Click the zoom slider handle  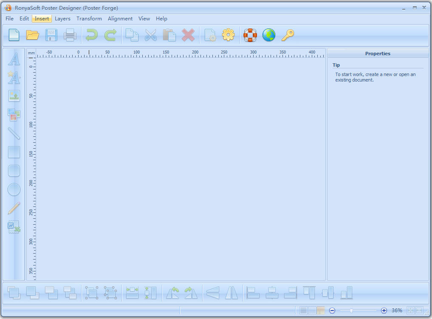351,311
